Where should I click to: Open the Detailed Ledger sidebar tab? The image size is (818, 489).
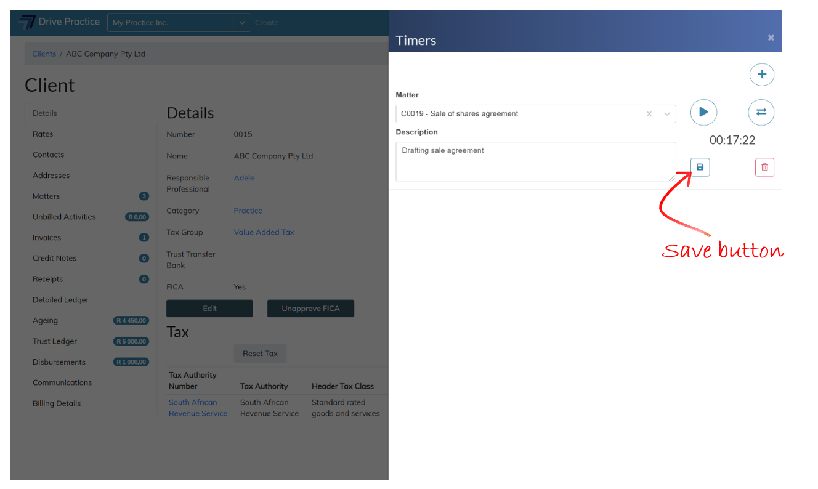(x=91, y=300)
